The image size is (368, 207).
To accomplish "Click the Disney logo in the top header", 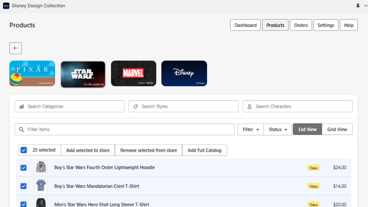I will click(x=6, y=6).
